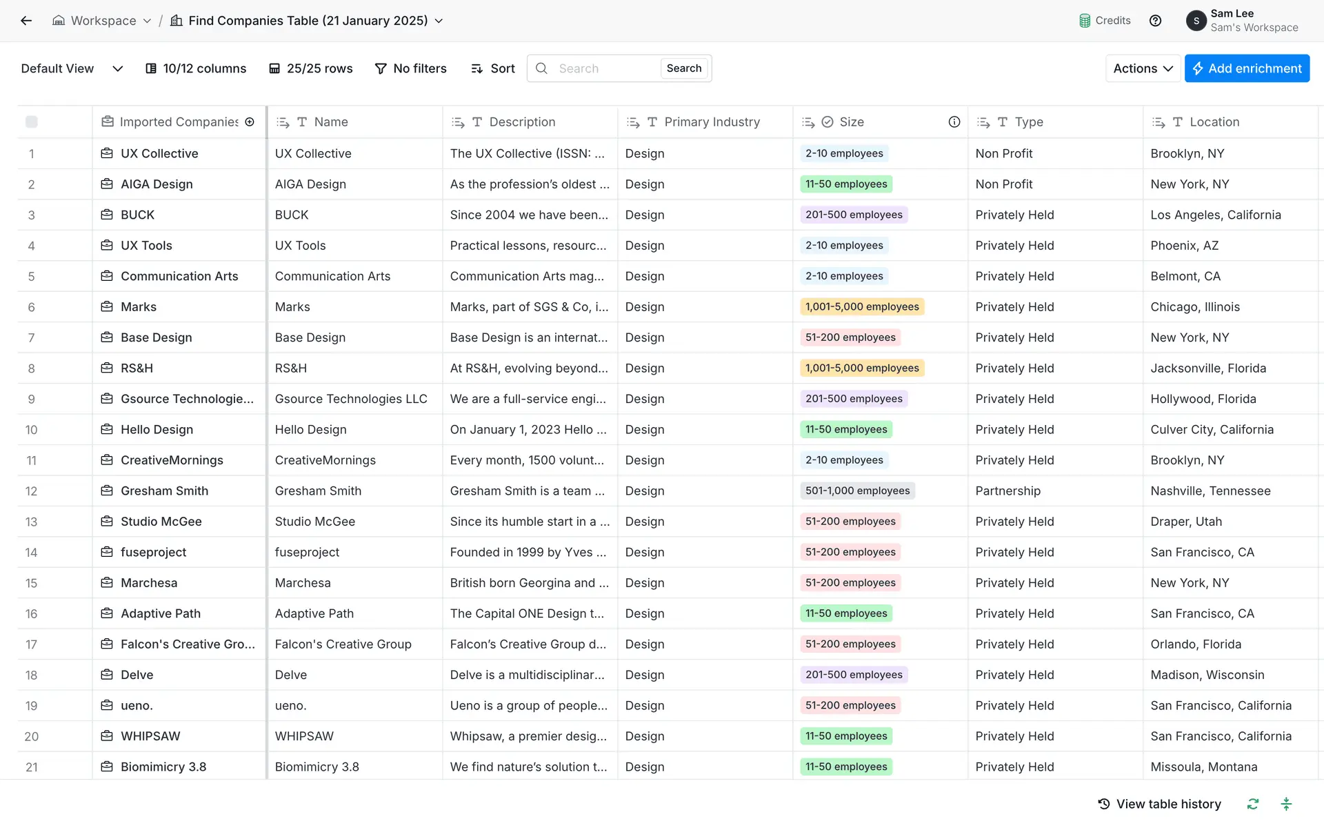Click the back arrow icon
Screen dimensions: 1324x828
point(26,21)
